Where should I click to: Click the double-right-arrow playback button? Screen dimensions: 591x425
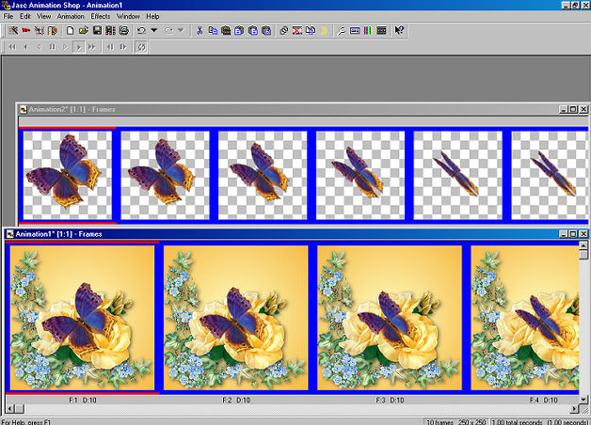[x=92, y=47]
